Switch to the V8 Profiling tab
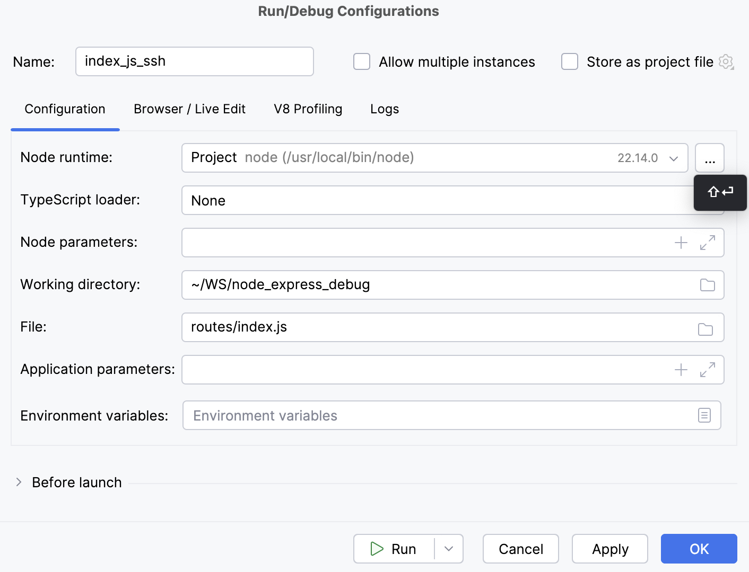The width and height of the screenshot is (749, 572). point(308,109)
